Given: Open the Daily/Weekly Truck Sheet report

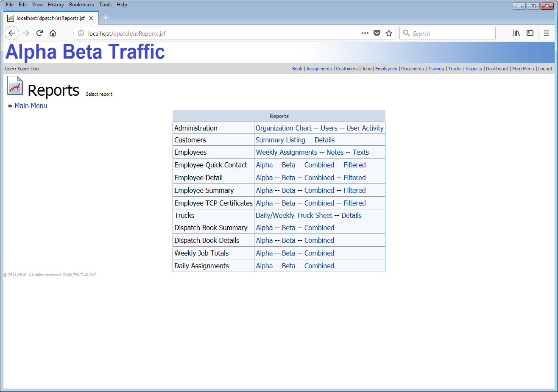Looking at the screenshot, I should [x=294, y=215].
